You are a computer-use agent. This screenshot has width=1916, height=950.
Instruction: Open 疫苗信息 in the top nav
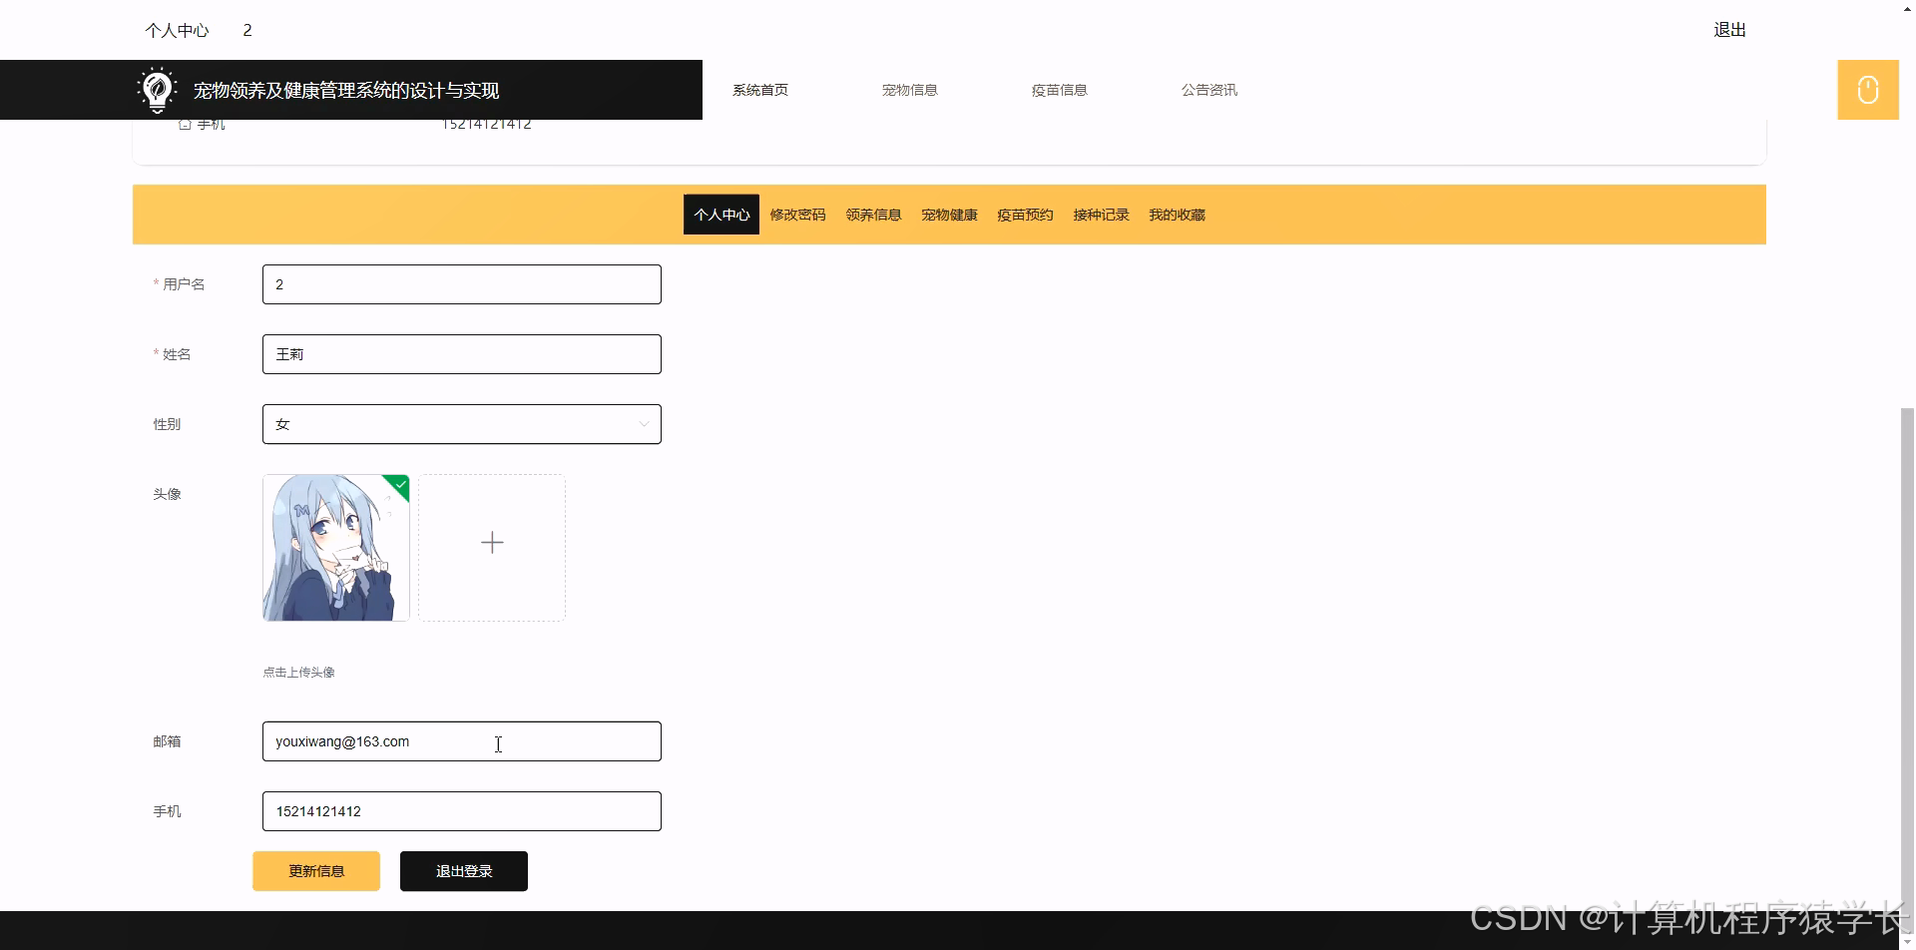coord(1060,90)
